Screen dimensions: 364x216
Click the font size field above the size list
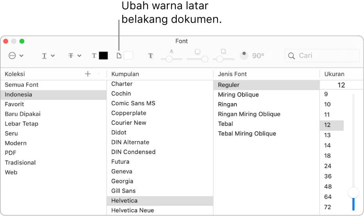(x=341, y=85)
